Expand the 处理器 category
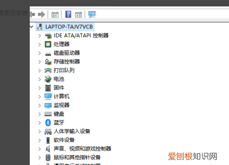The height and width of the screenshot is (165, 229). tap(40, 44)
